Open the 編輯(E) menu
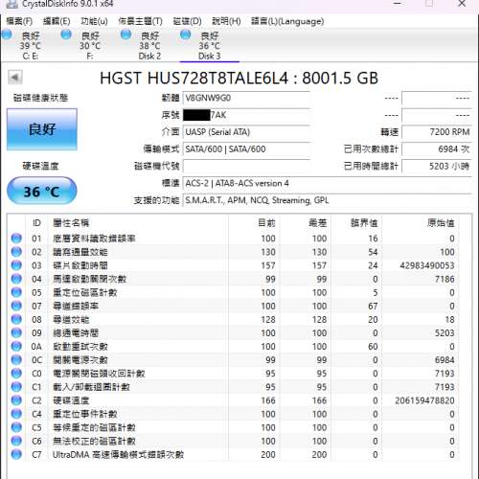 (57, 21)
